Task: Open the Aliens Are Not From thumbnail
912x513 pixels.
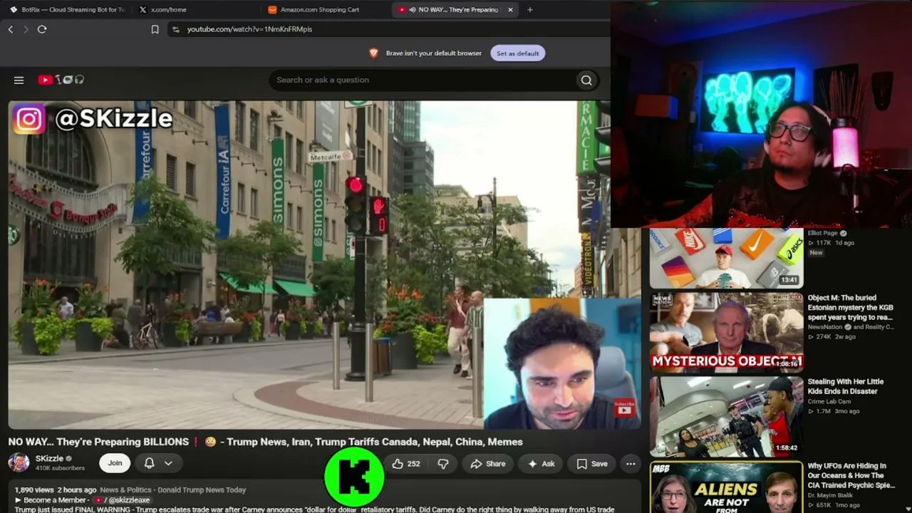Action: 726,487
